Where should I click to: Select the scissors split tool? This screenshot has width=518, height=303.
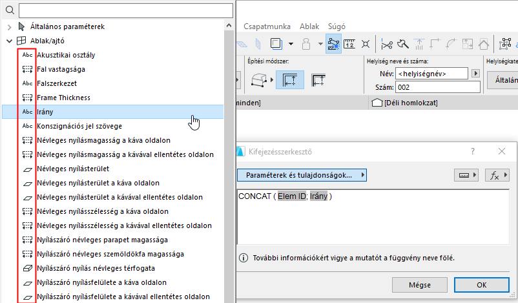386,44
